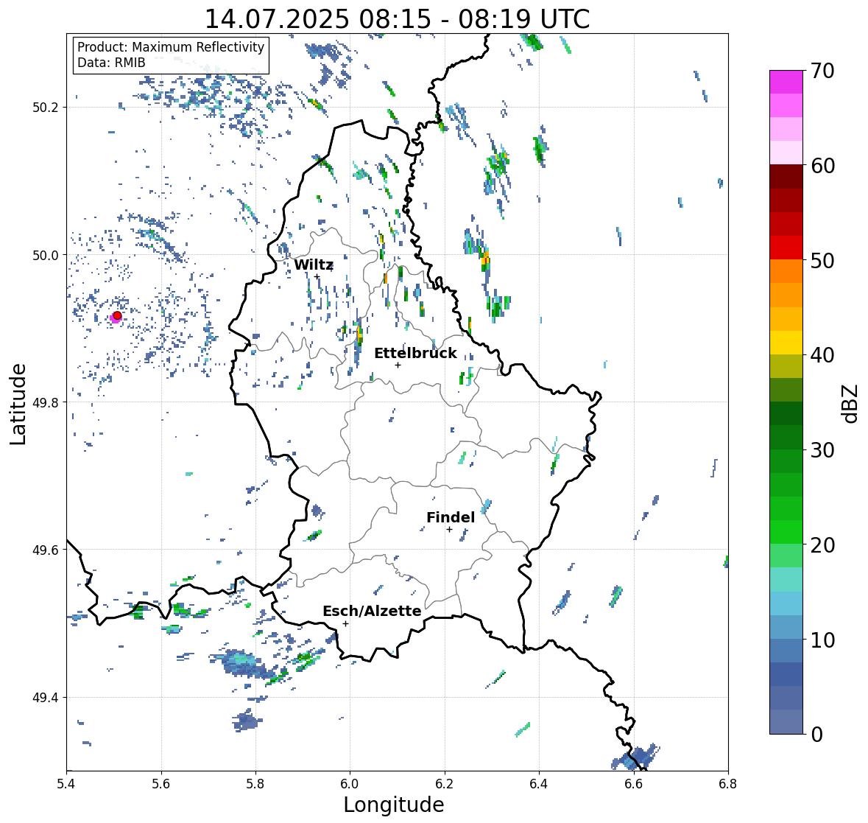The width and height of the screenshot is (868, 823).
Task: Click the latitude tick label 50.0
Action: click(x=46, y=256)
